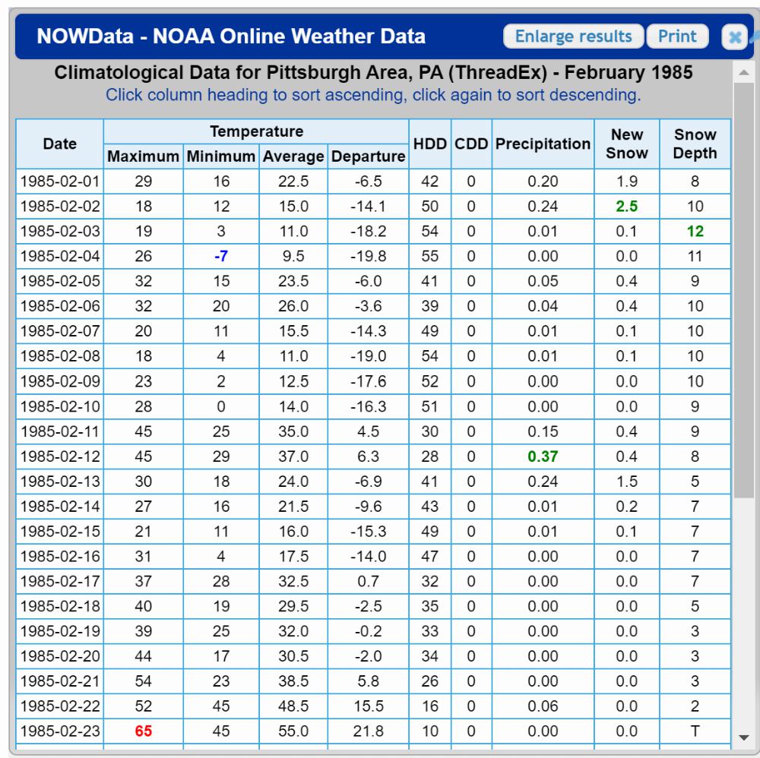Sort by HDD column heading

click(x=430, y=144)
